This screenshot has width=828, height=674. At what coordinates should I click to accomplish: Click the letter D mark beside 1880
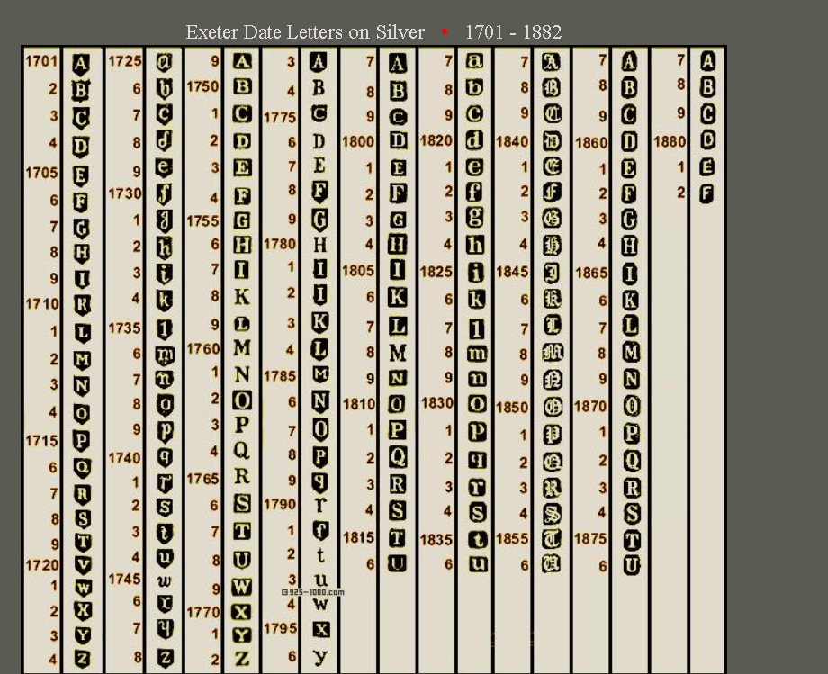(x=707, y=140)
